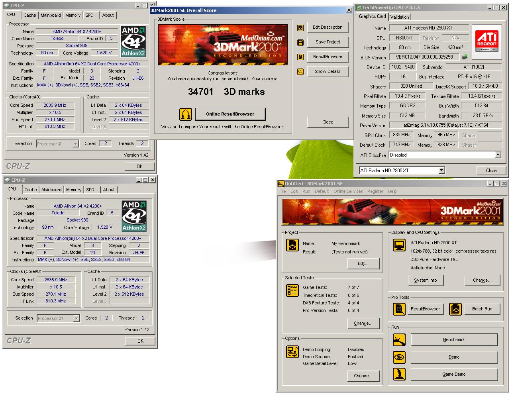Click the Driver Version field in GPU-Z
510x408 pixels.
445,126
